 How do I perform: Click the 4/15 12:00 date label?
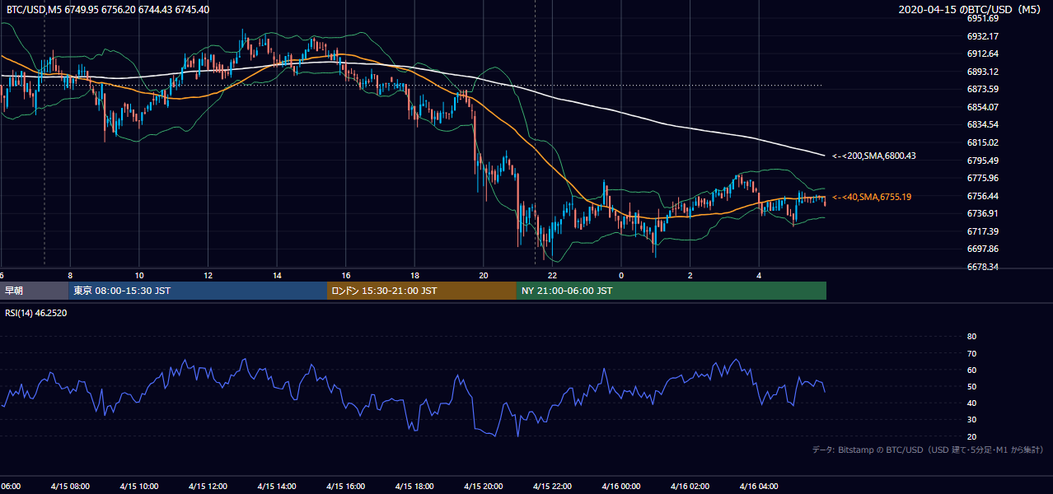point(208,487)
